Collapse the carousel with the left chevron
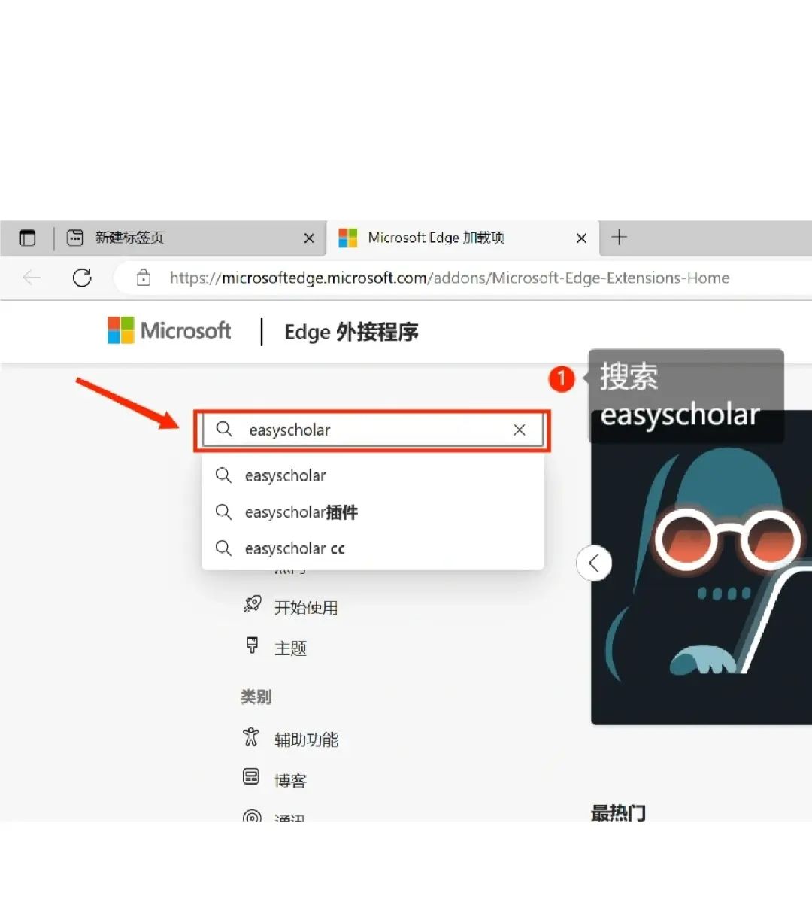Image resolution: width=812 pixels, height=902 pixels. click(594, 563)
